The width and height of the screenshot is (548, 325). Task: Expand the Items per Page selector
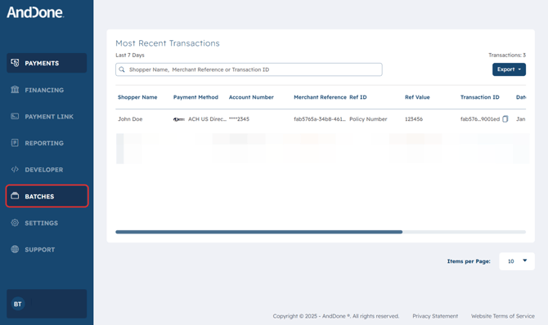point(517,261)
